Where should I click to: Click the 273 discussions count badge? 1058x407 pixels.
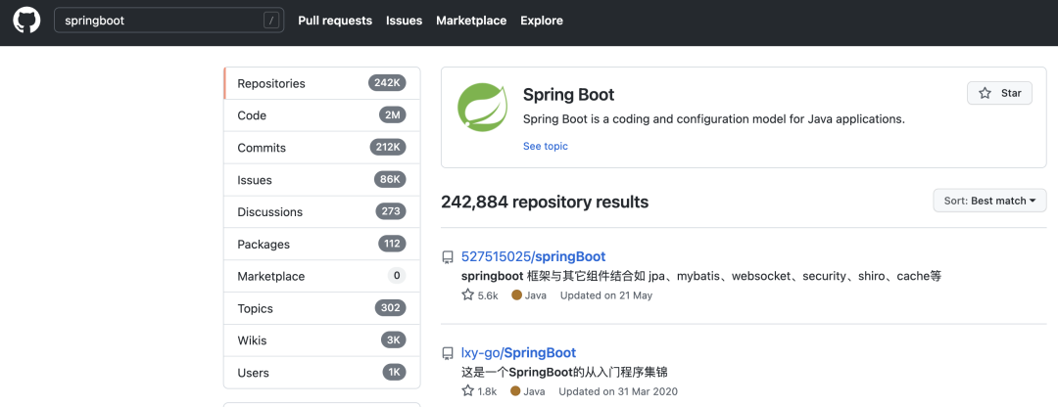pos(391,211)
